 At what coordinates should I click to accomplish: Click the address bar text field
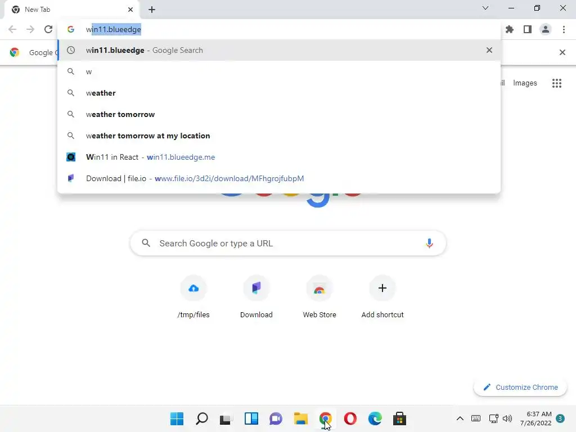(279, 29)
